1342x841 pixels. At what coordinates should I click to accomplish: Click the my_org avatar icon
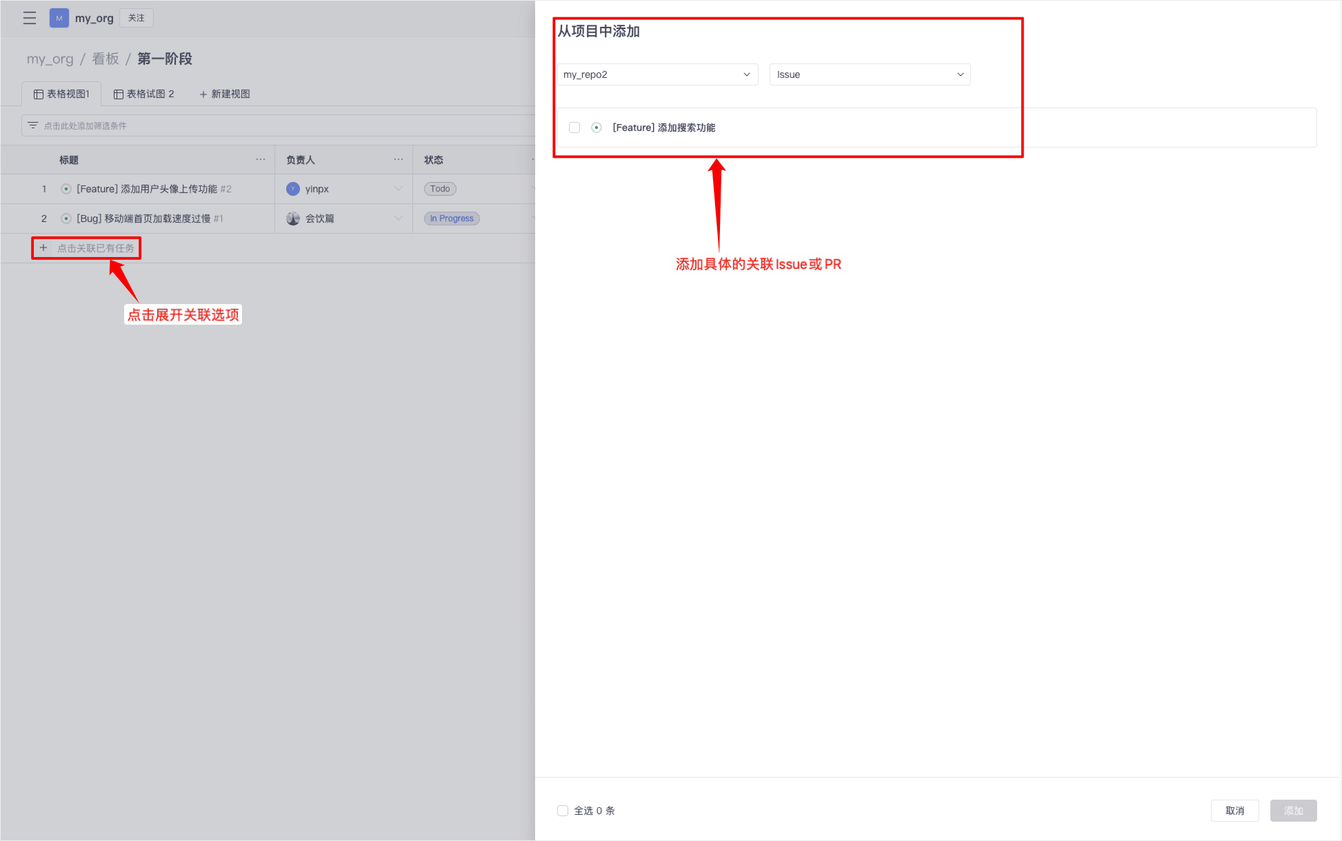59,18
